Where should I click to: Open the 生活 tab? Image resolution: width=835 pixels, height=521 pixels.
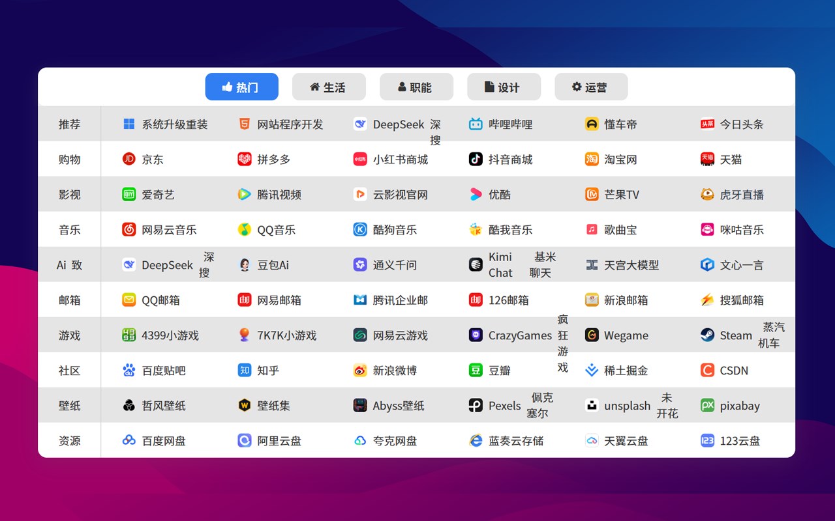[329, 87]
